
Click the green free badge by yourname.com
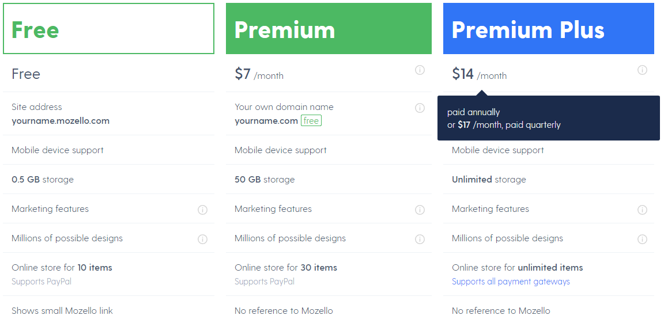311,121
